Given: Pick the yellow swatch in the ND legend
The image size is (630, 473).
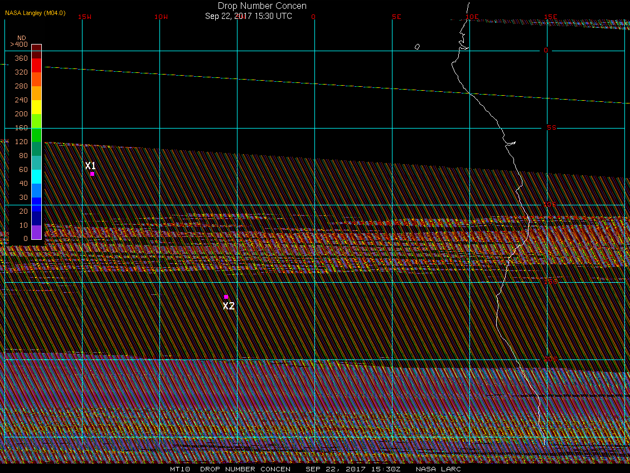Looking at the screenshot, I should [36, 107].
